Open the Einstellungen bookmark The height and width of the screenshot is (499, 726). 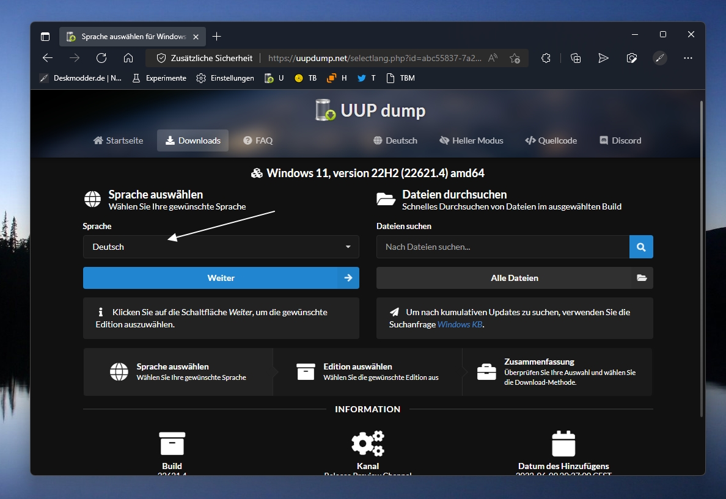click(x=225, y=78)
